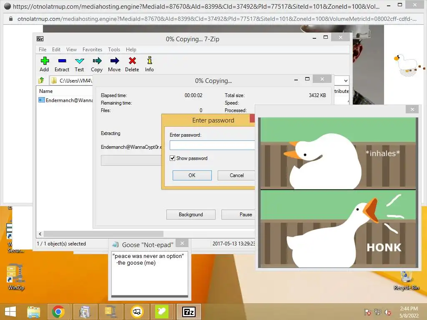The image size is (427, 320).
Task: Open the File menu in 7-Zip
Action: (43, 50)
